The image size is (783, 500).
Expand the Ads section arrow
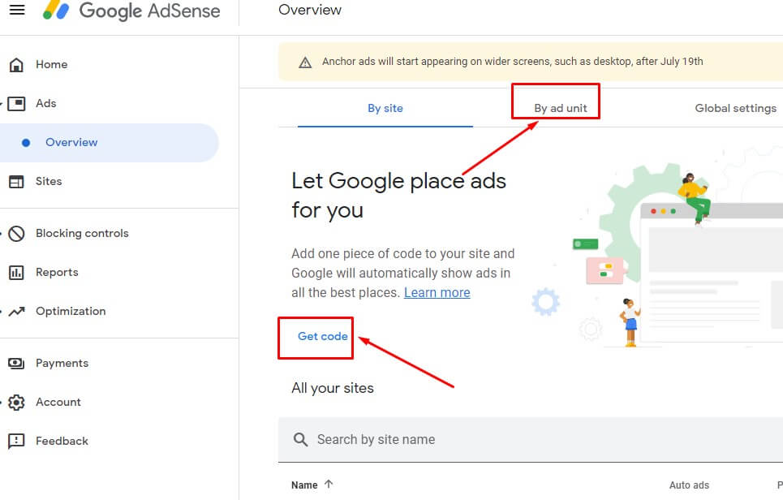(x=2, y=104)
